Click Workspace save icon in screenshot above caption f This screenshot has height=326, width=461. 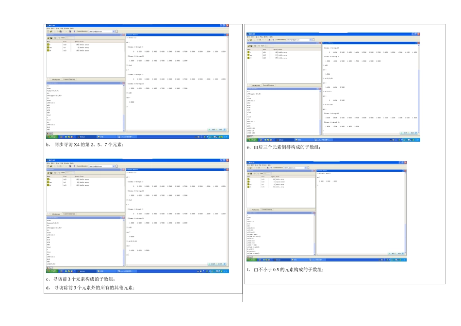(251, 174)
